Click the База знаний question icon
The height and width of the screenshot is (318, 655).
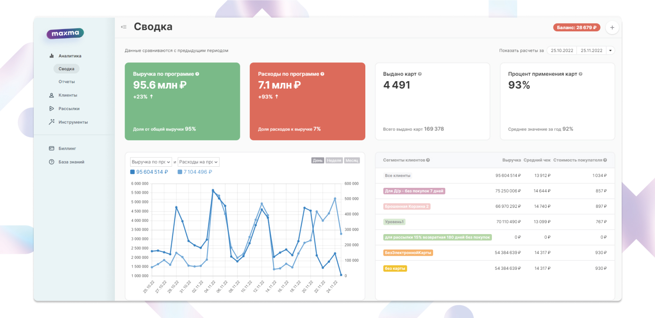tap(51, 162)
